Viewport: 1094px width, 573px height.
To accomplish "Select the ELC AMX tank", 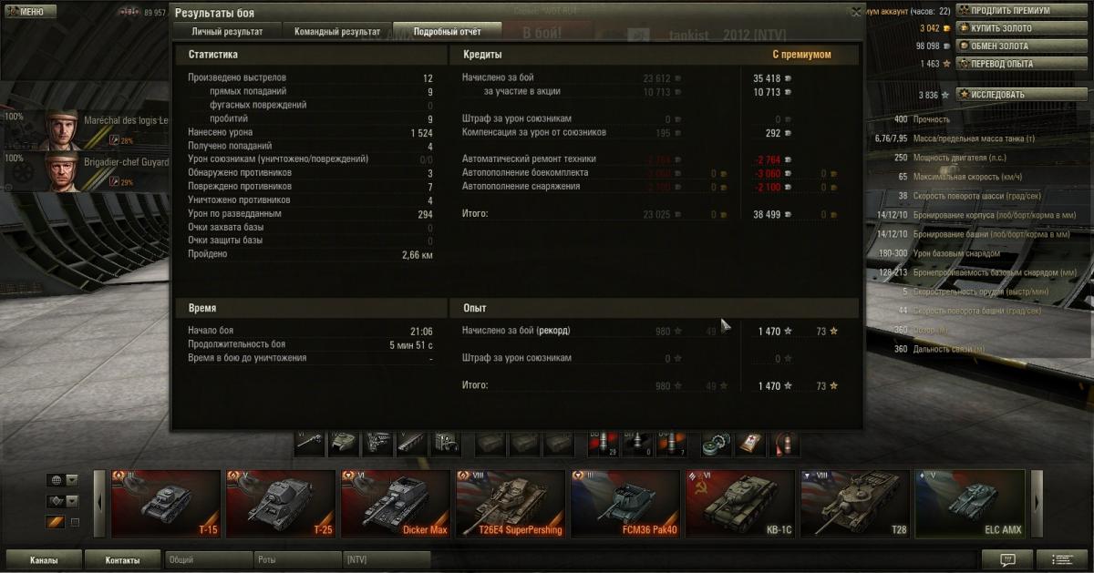I will click(970, 503).
